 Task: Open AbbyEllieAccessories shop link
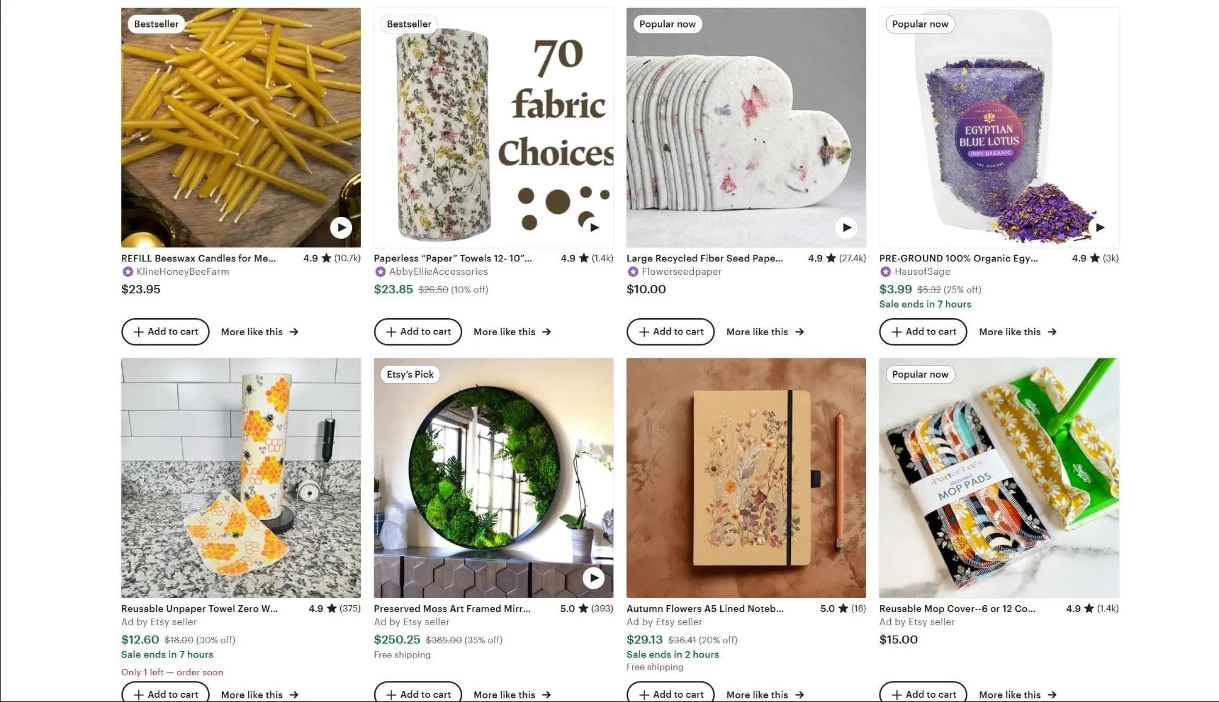[438, 272]
